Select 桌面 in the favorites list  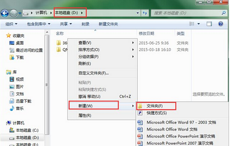[16, 43]
